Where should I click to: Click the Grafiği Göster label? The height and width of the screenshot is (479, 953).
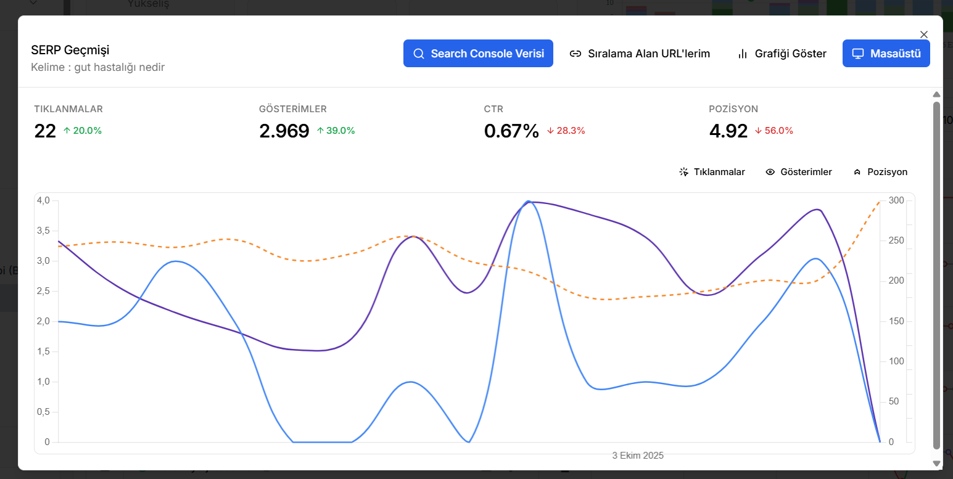tap(790, 54)
